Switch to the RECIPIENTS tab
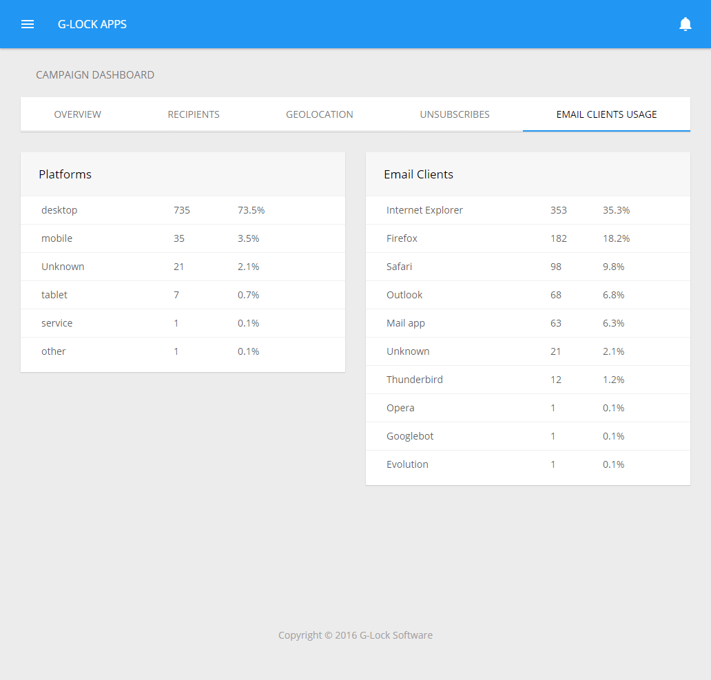 click(193, 114)
